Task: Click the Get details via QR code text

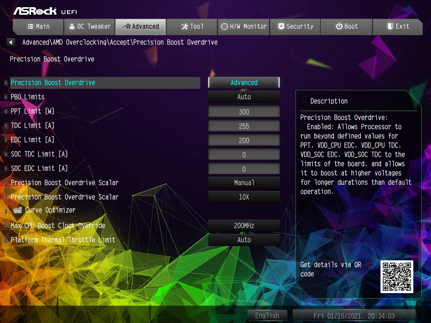Action: 331,269
